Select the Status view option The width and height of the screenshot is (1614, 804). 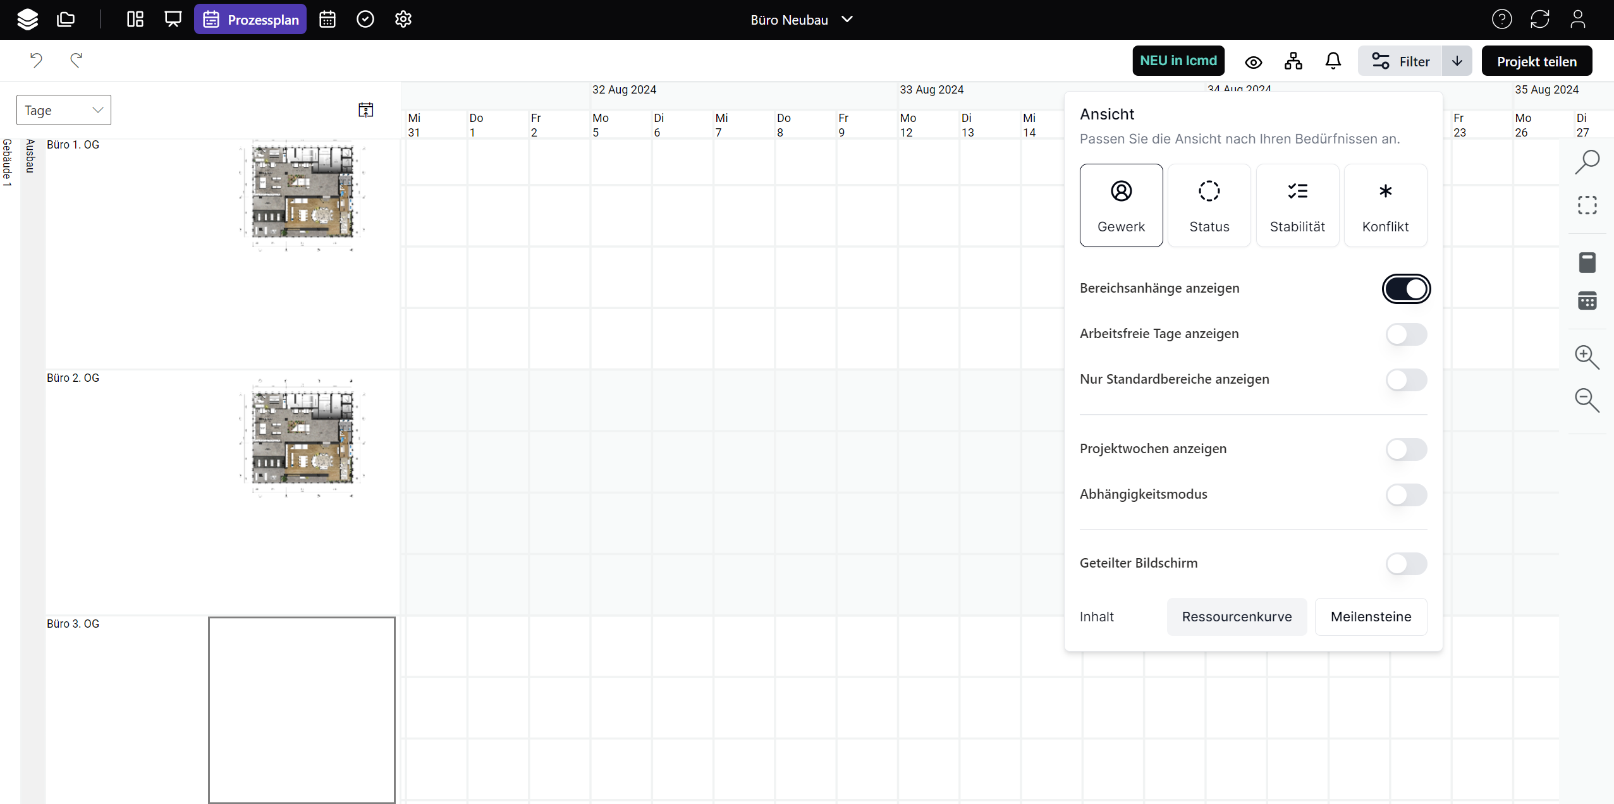tap(1209, 205)
